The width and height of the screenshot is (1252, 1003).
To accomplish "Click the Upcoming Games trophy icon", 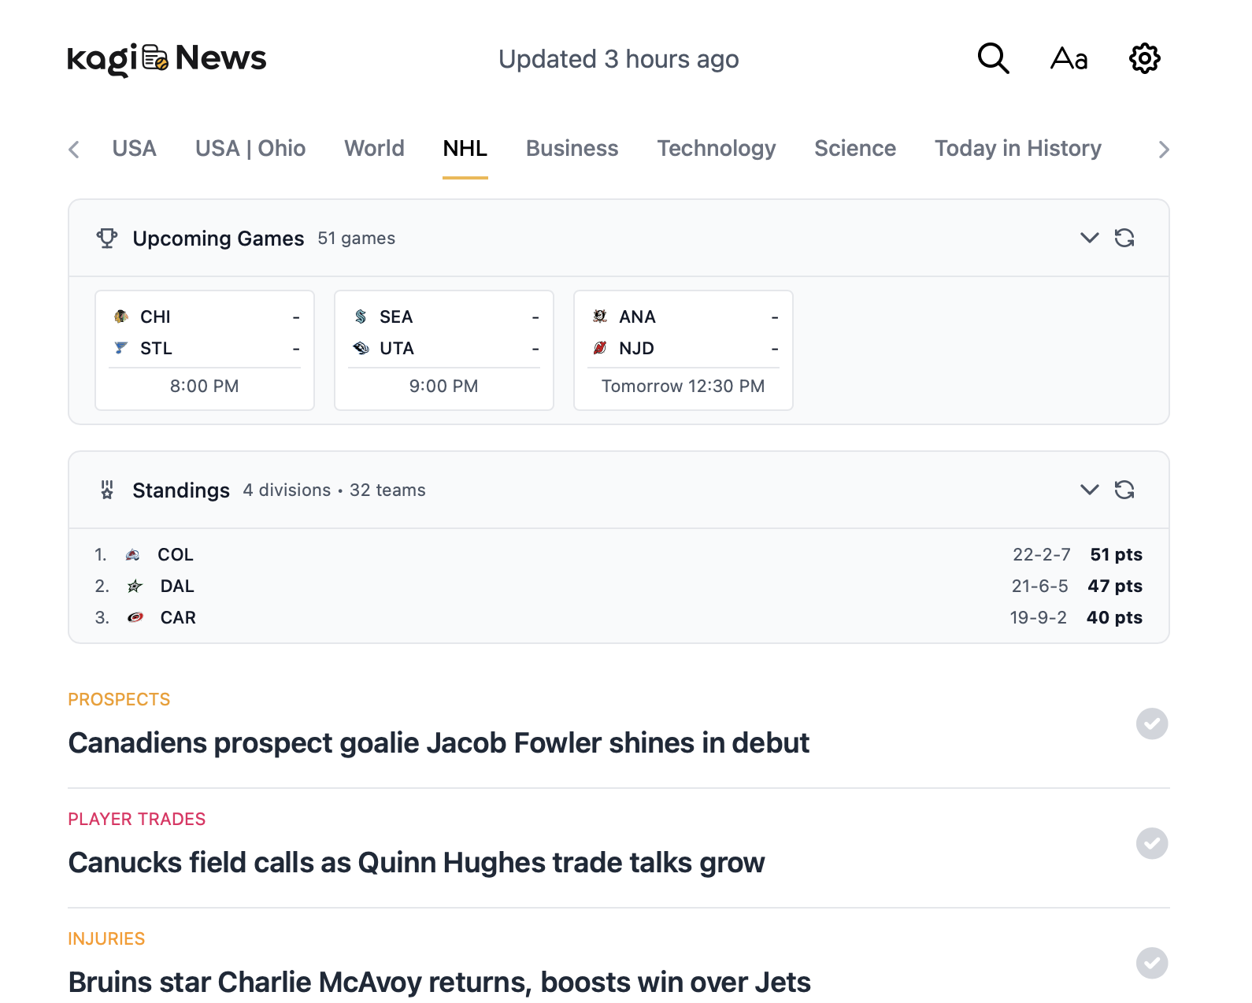I will [x=107, y=238].
